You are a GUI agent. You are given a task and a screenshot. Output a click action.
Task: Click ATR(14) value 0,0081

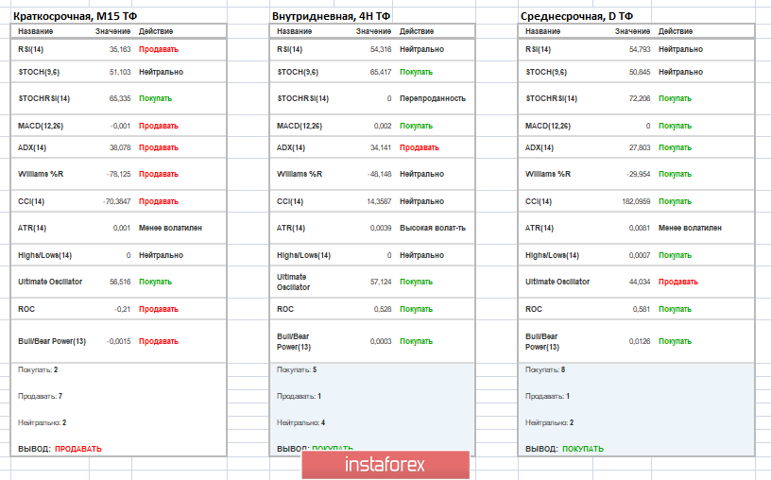[640, 229]
